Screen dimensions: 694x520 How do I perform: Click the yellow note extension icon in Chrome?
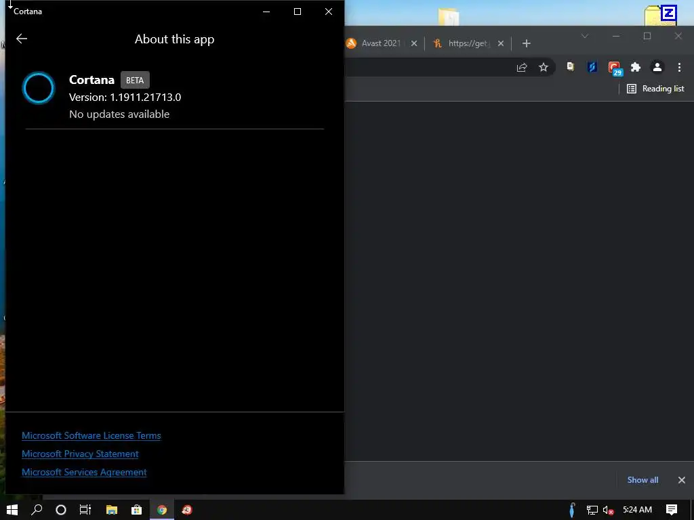[570, 67]
